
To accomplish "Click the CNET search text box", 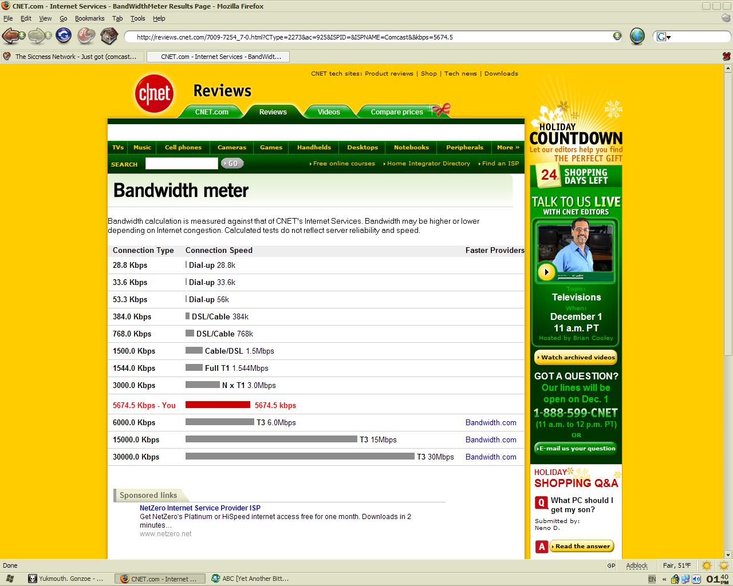I will pyautogui.click(x=182, y=164).
